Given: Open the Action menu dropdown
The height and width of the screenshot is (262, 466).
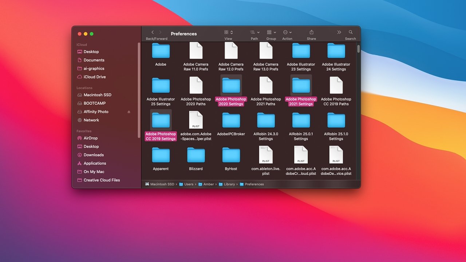Looking at the screenshot, I should coord(287,32).
